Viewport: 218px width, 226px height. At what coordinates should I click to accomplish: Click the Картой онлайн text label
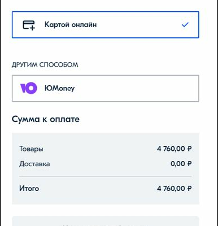point(71,25)
